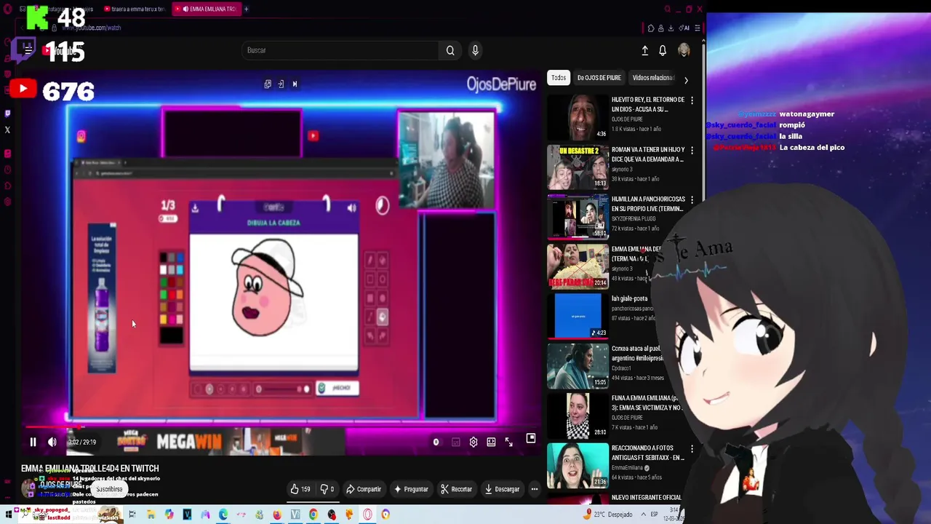Screen dimensions: 931x524
Task: Open the browser downloads icon
Action: 670,28
